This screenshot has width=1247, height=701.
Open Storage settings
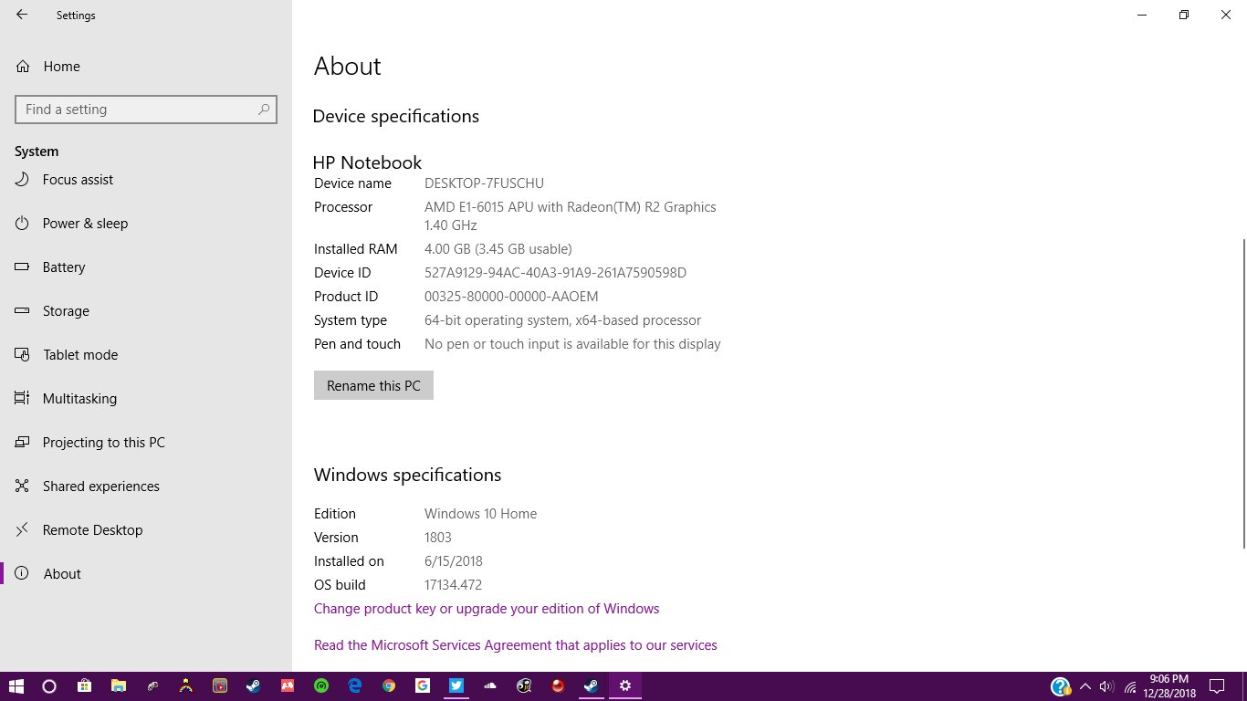point(146,311)
